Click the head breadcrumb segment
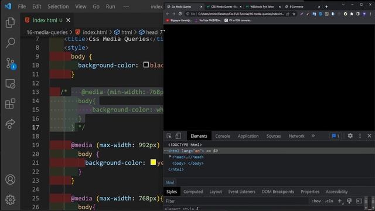Viewport: 375px width, 211px height. coord(148,32)
